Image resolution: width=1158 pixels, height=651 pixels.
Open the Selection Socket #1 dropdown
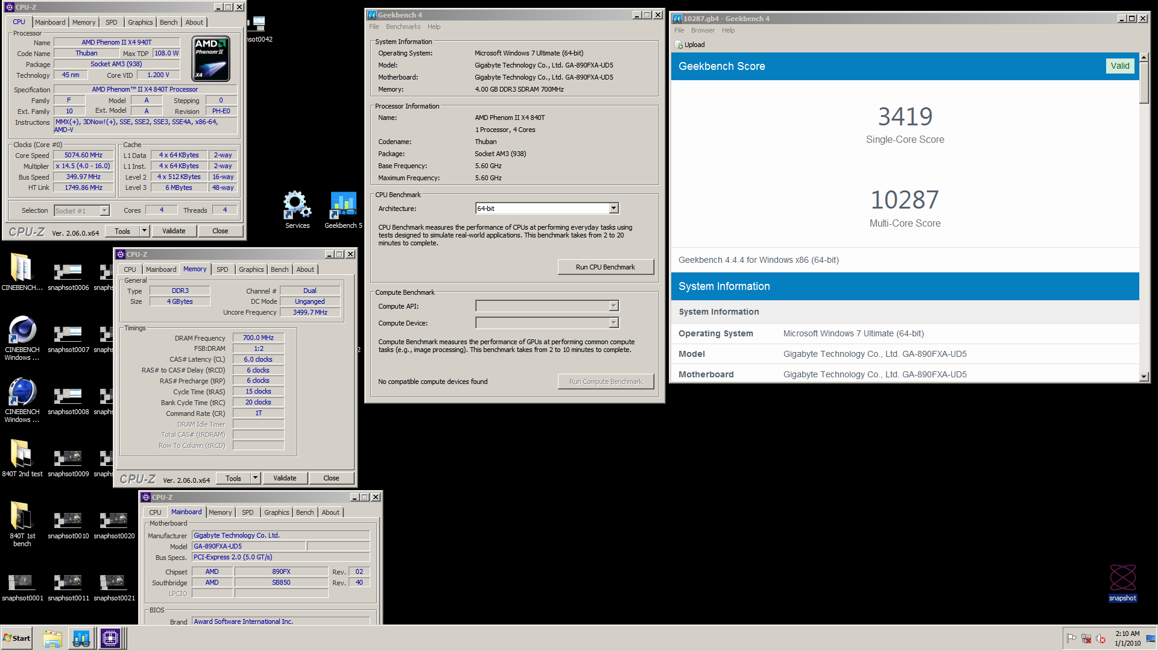(104, 210)
